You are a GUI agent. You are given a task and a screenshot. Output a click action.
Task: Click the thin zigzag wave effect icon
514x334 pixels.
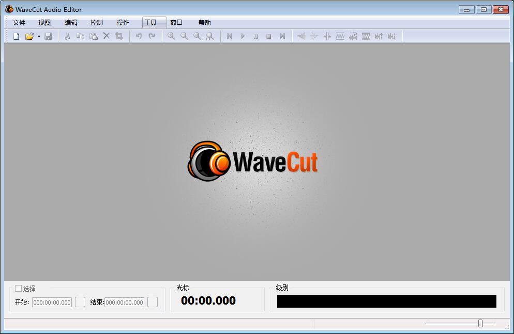pos(340,36)
